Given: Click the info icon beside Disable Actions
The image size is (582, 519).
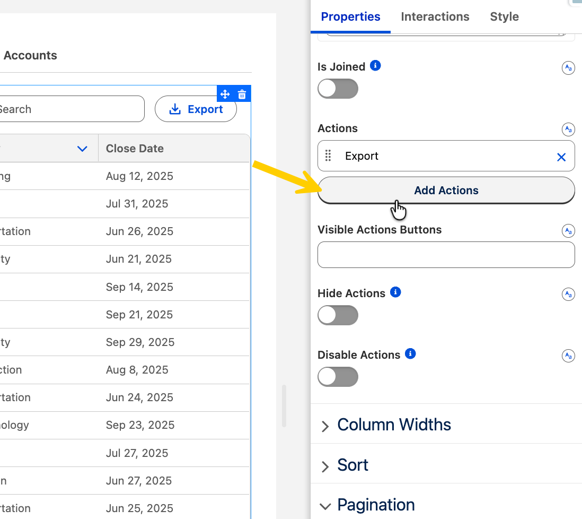Looking at the screenshot, I should coord(410,354).
